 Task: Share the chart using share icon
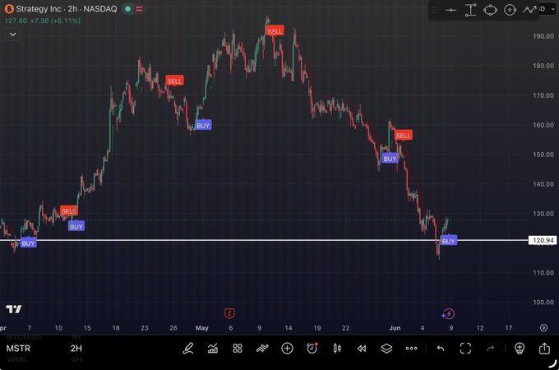[544, 349]
